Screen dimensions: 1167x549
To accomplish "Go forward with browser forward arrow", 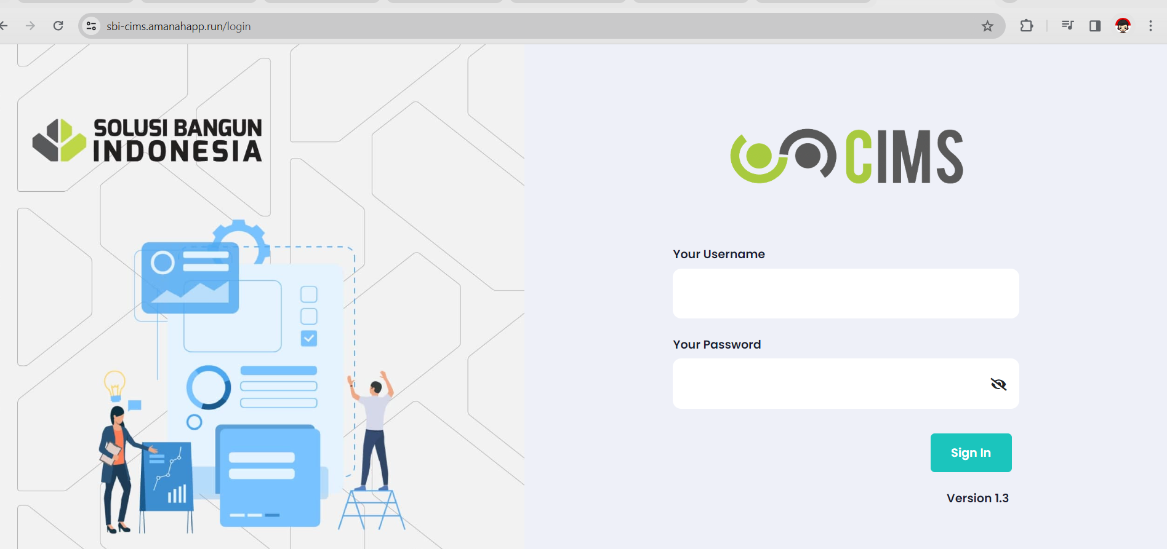I will pos(30,26).
